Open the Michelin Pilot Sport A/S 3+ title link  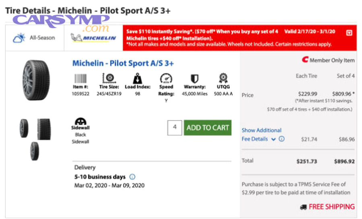point(123,63)
